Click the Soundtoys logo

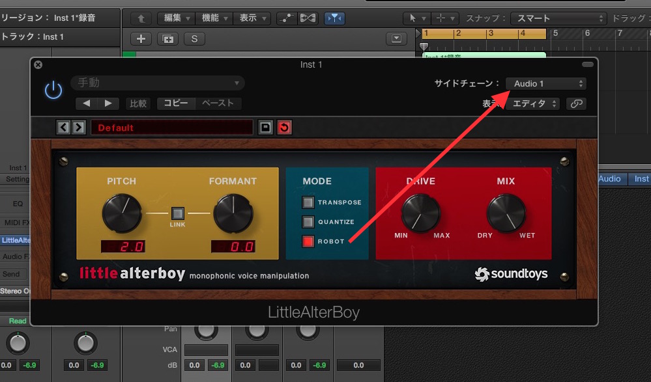click(511, 274)
